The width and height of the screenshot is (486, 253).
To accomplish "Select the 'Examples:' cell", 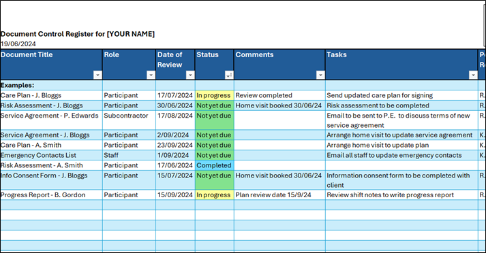I will coord(51,85).
